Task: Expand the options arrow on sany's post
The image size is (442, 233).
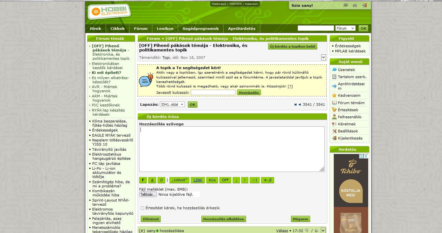Action: (x=323, y=230)
